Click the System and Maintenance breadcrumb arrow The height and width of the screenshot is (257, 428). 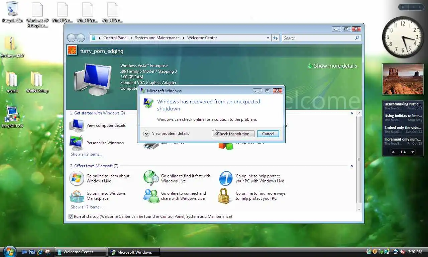183,38
